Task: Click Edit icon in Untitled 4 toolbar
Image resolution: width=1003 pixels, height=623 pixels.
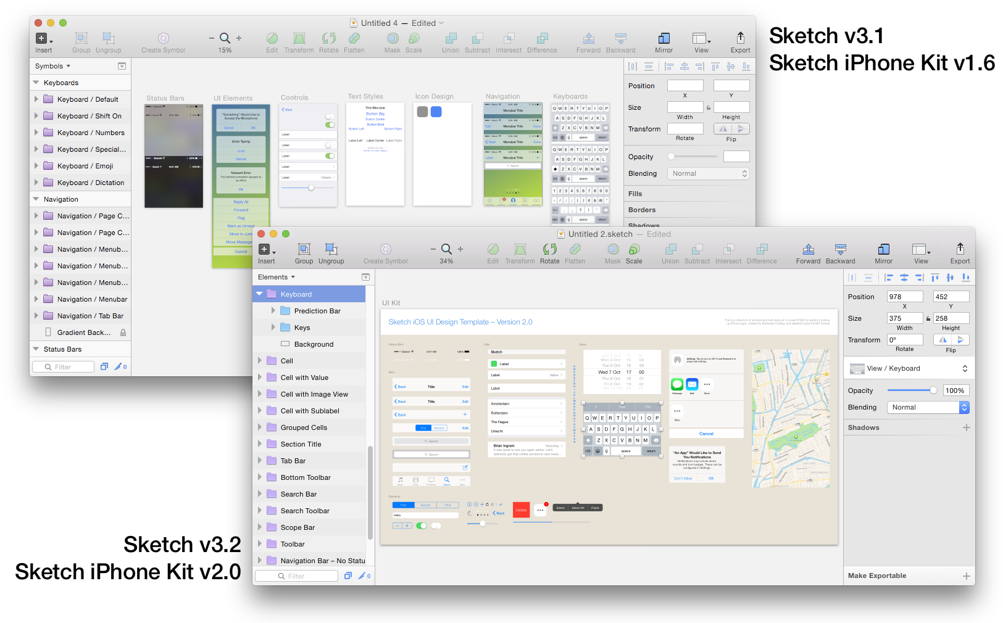Action: coord(272,38)
